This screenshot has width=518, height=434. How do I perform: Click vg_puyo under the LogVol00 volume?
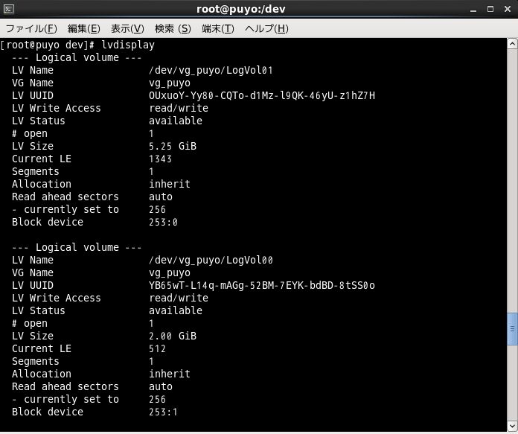click(x=170, y=273)
